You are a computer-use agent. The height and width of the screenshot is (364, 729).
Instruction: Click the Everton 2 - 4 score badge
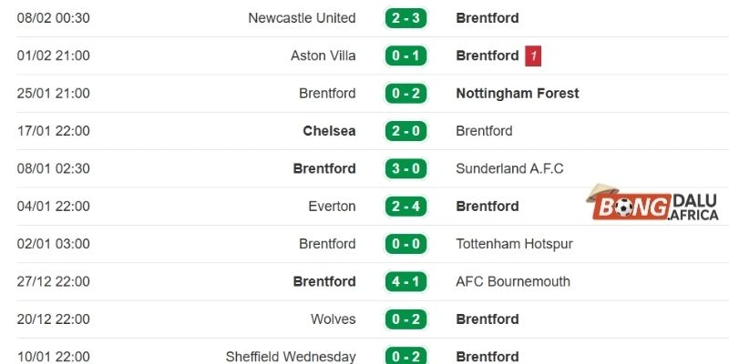406,207
